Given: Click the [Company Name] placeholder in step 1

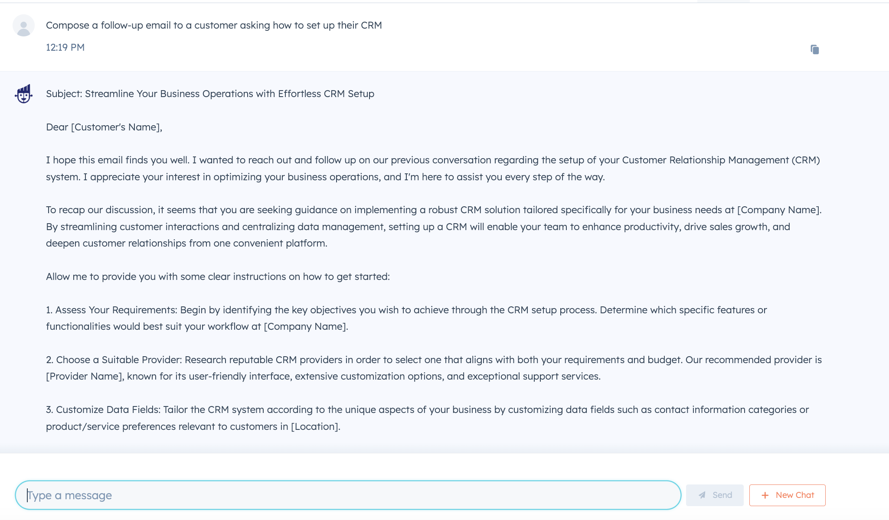Looking at the screenshot, I should pos(306,326).
